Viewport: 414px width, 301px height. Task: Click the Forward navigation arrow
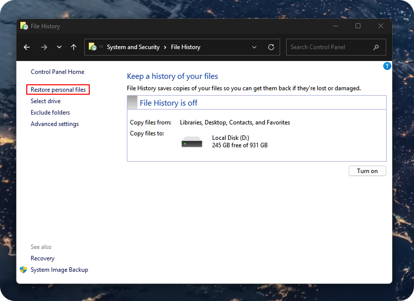tap(44, 47)
